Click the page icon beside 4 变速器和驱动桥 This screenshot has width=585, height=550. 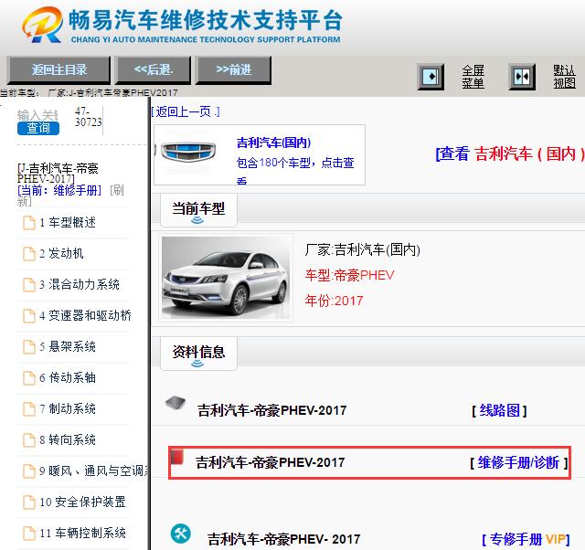29,316
